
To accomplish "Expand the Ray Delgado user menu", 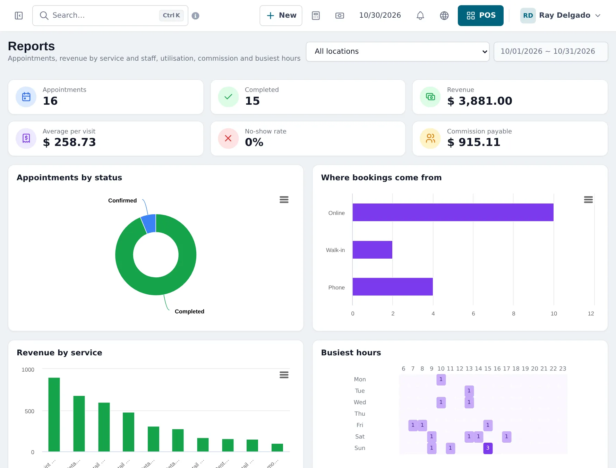I will click(561, 16).
